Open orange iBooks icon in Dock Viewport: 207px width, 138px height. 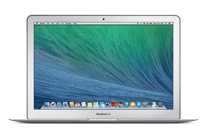(133, 105)
